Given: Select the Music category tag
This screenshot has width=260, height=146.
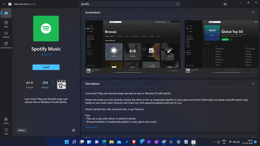Looking at the screenshot, I should coord(22,130).
